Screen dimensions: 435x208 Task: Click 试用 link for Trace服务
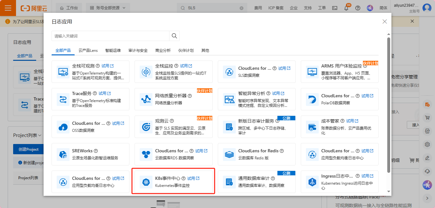click(x=104, y=93)
